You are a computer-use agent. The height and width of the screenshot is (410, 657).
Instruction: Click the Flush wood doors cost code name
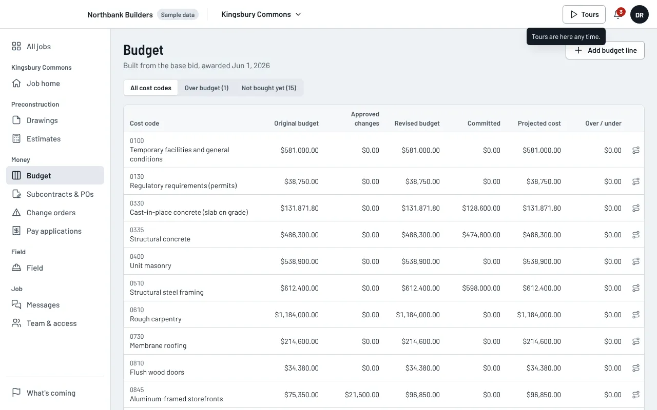157,372
